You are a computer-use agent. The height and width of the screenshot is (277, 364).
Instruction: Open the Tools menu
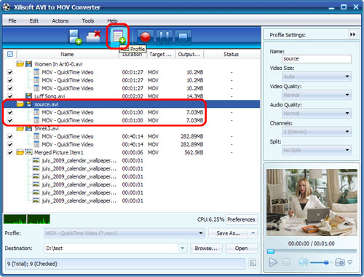[x=88, y=20]
